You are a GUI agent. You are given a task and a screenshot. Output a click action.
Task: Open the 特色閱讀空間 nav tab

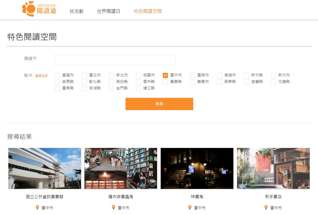pos(148,11)
